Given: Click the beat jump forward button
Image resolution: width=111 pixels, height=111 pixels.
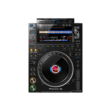Looking at the screenshot, I should coord(36,58).
